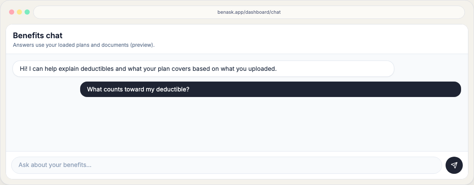Click the 'What counts toward my deductible?' message bubble
474x185 pixels.
tap(271, 89)
